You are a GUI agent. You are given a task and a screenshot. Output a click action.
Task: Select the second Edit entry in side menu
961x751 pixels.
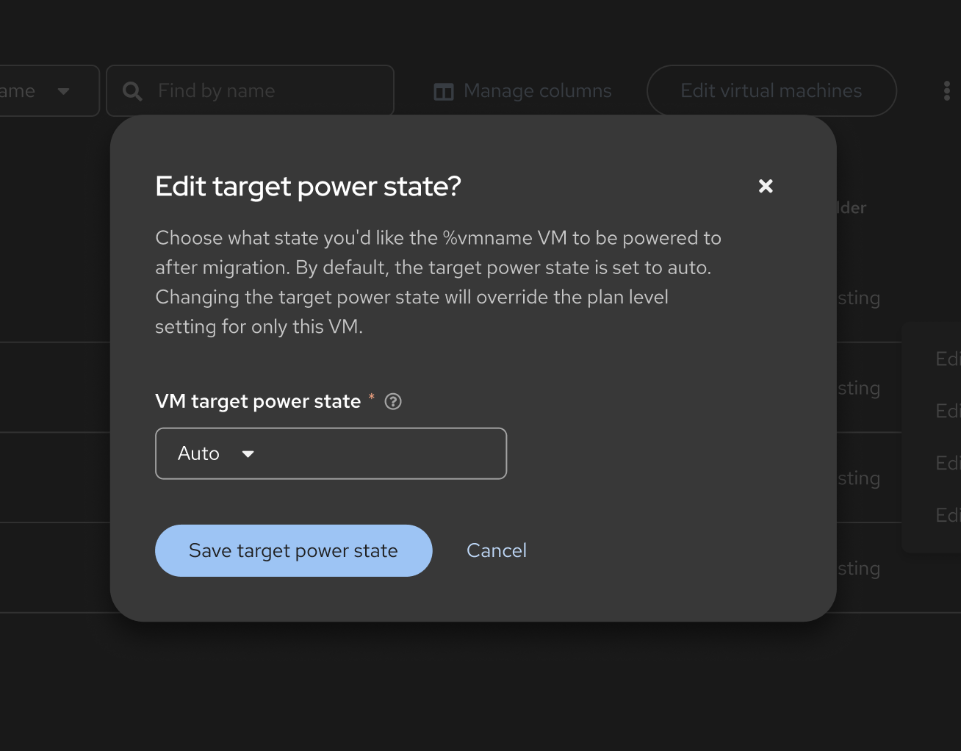[947, 411]
